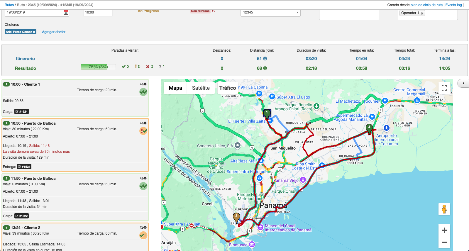Image resolution: width=469 pixels, height=251 pixels.
Task: Switch map to Satélite view
Action: pos(201,88)
